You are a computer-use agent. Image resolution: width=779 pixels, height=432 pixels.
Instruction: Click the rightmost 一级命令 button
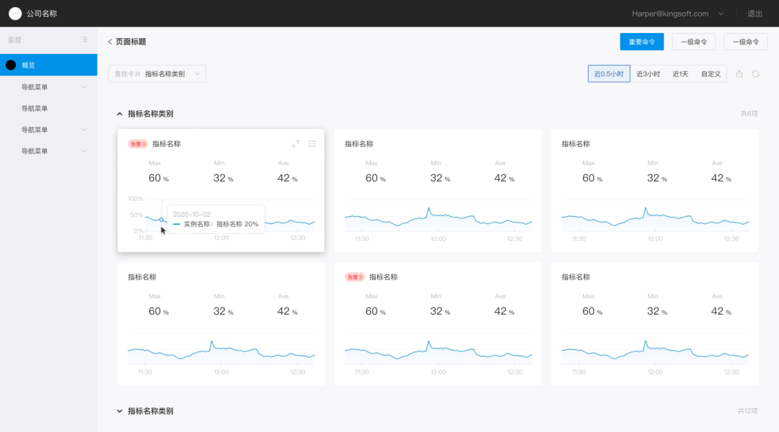coord(746,42)
